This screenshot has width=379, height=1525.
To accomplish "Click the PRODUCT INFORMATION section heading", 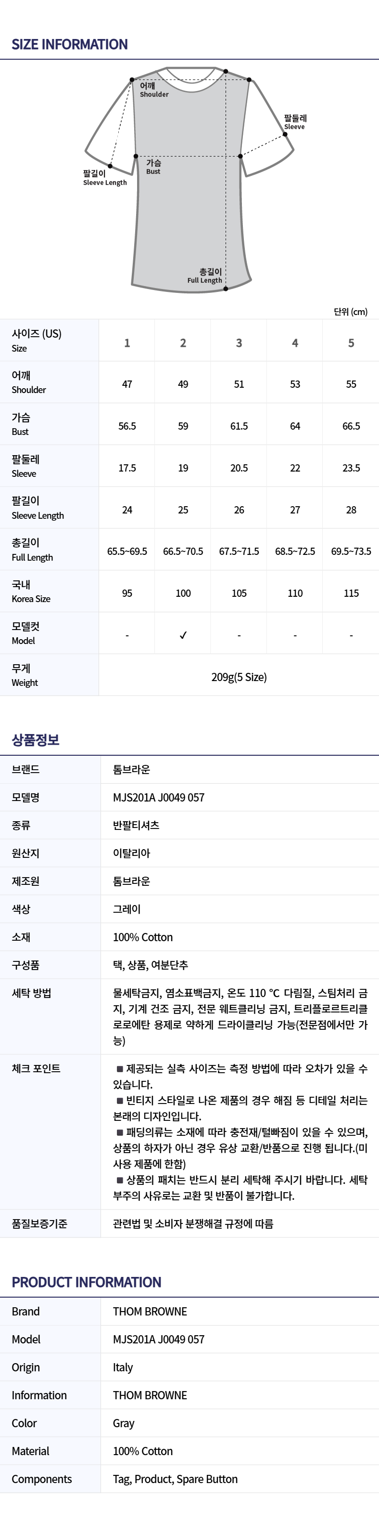I will (86, 1282).
